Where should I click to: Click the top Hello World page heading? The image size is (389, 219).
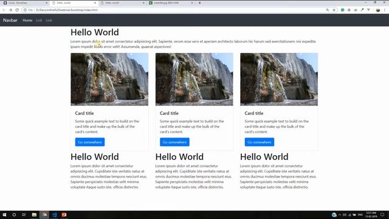95,32
